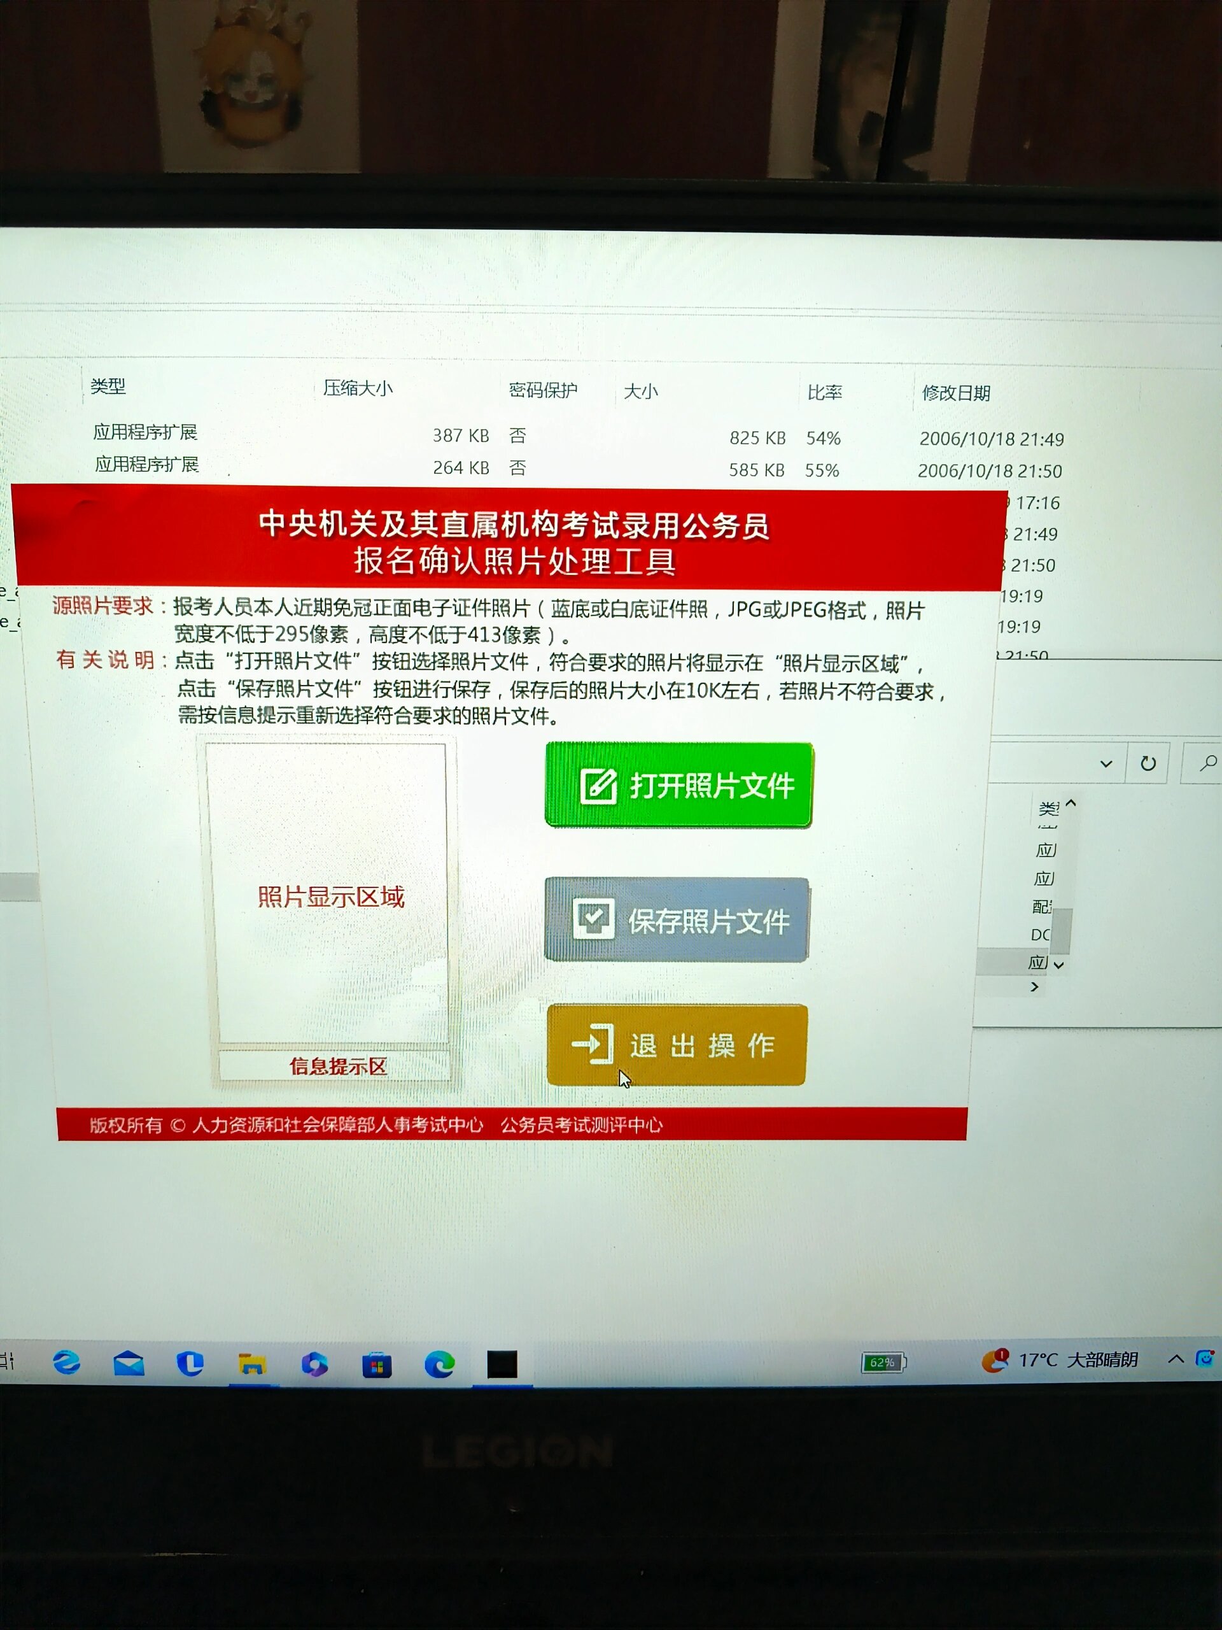
Task: Select the archive row with 264 KB
Action: [578, 467]
